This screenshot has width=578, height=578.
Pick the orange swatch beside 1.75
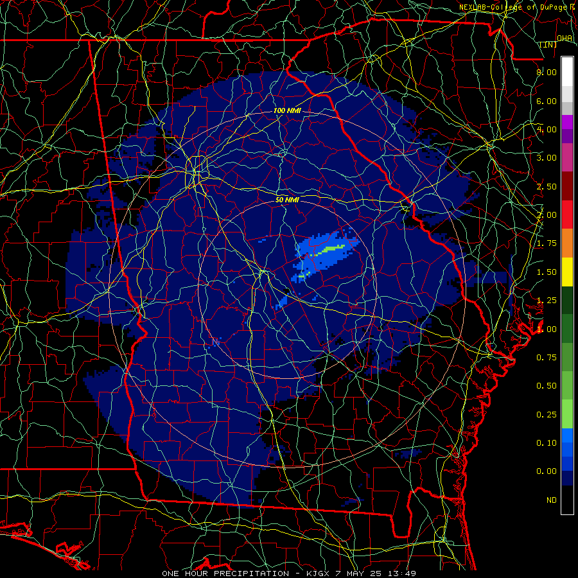(x=567, y=243)
